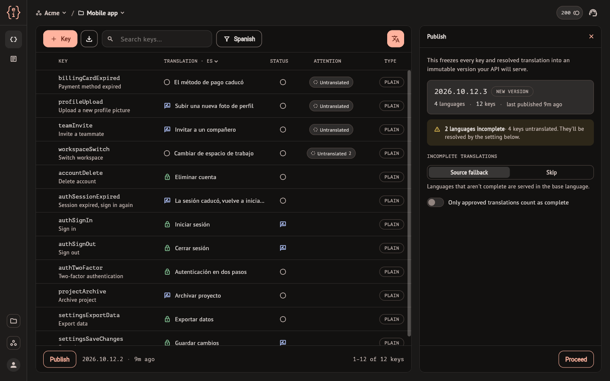The width and height of the screenshot is (610, 381).
Task: Click the state icon for billingCardExpired translation
Action: click(167, 82)
